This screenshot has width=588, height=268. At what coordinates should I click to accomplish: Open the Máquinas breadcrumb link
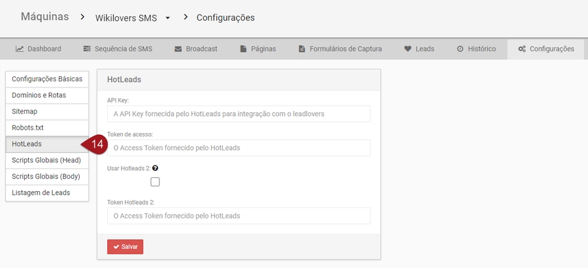click(x=44, y=17)
